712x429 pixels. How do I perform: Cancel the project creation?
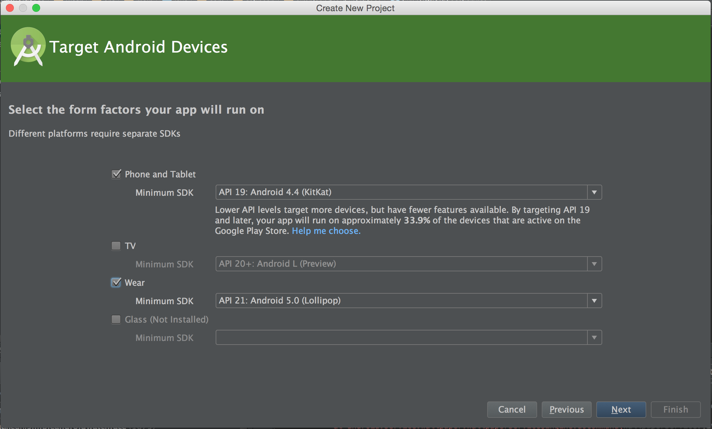click(512, 410)
